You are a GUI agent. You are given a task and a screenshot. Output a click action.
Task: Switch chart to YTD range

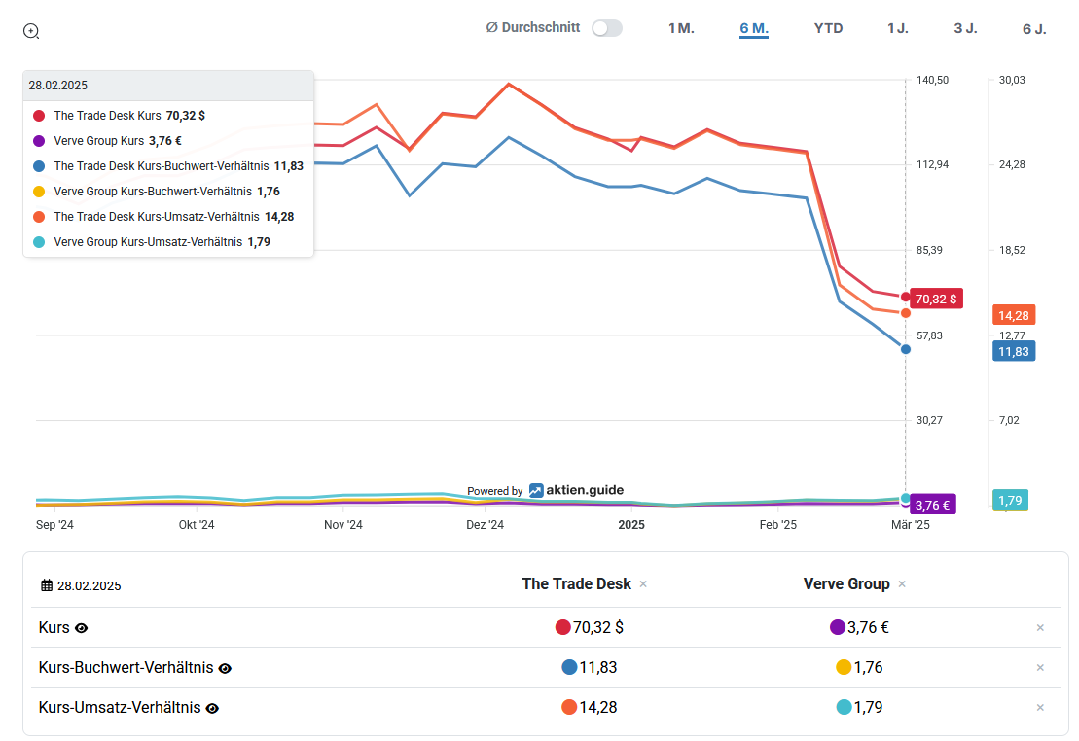coord(829,29)
